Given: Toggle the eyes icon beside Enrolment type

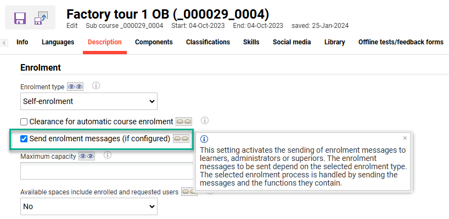Looking at the screenshot, I should (x=75, y=87).
